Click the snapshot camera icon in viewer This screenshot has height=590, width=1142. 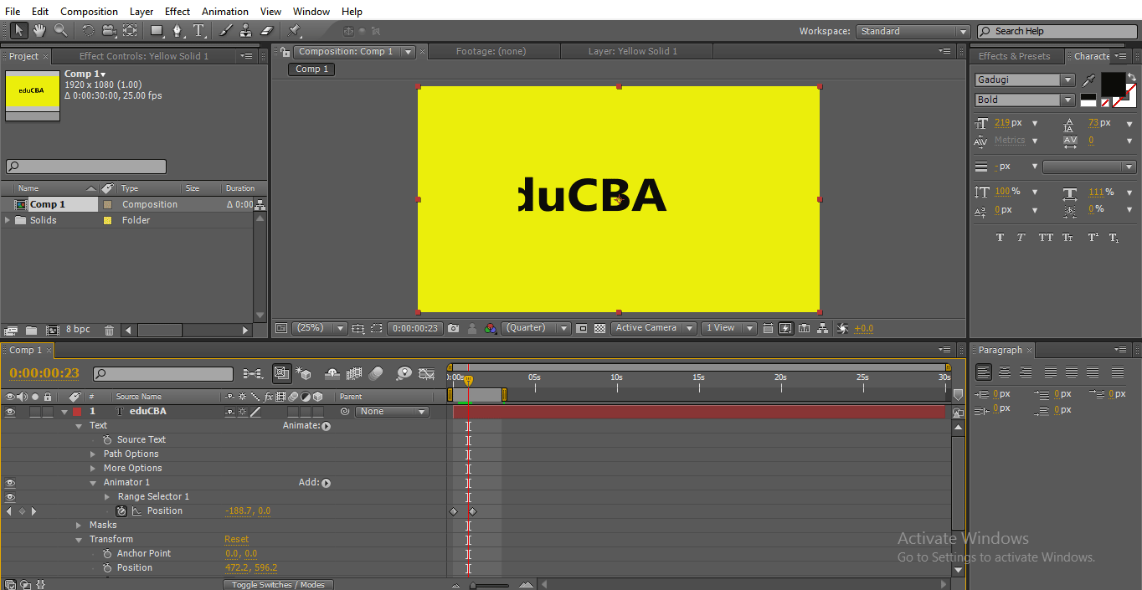pos(453,328)
